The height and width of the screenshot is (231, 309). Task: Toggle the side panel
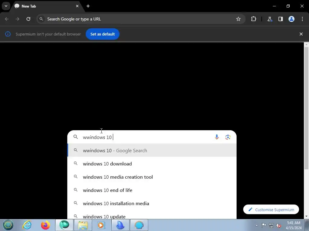pyautogui.click(x=280, y=19)
